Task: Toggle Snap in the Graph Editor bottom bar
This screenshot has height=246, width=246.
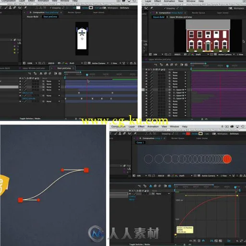Action: (x=203, y=241)
